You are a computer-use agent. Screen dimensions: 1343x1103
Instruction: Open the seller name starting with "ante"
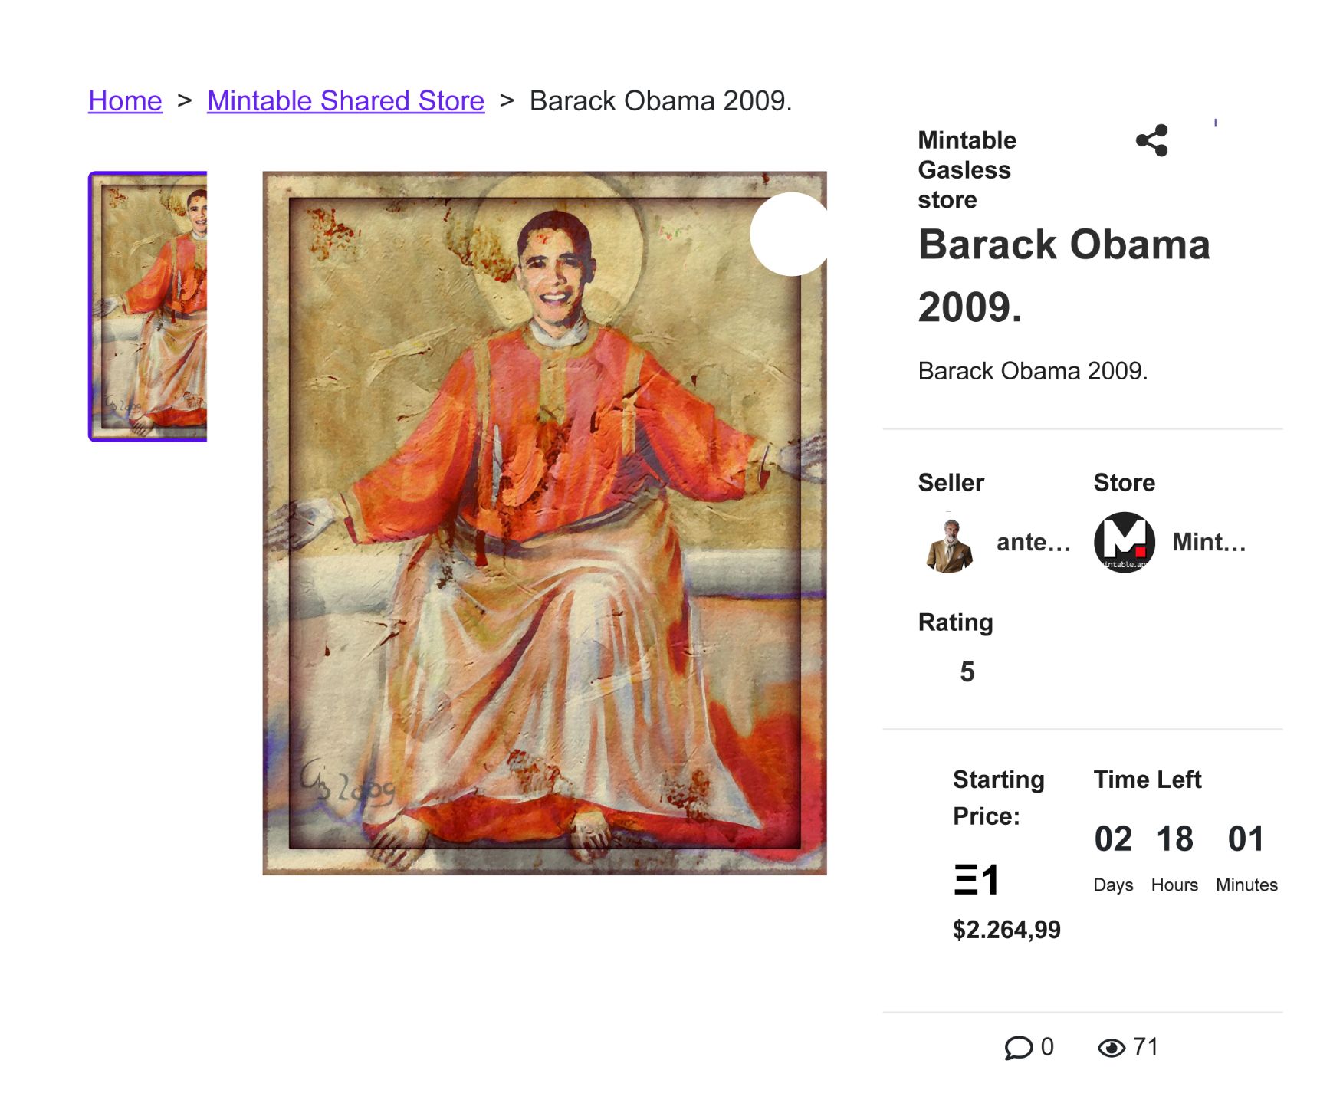1033,543
